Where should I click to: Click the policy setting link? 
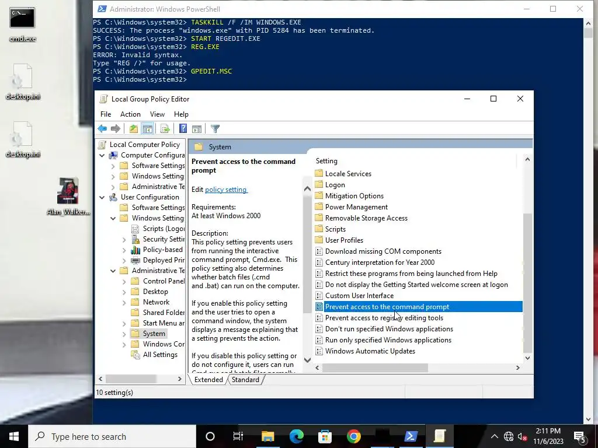226,190
